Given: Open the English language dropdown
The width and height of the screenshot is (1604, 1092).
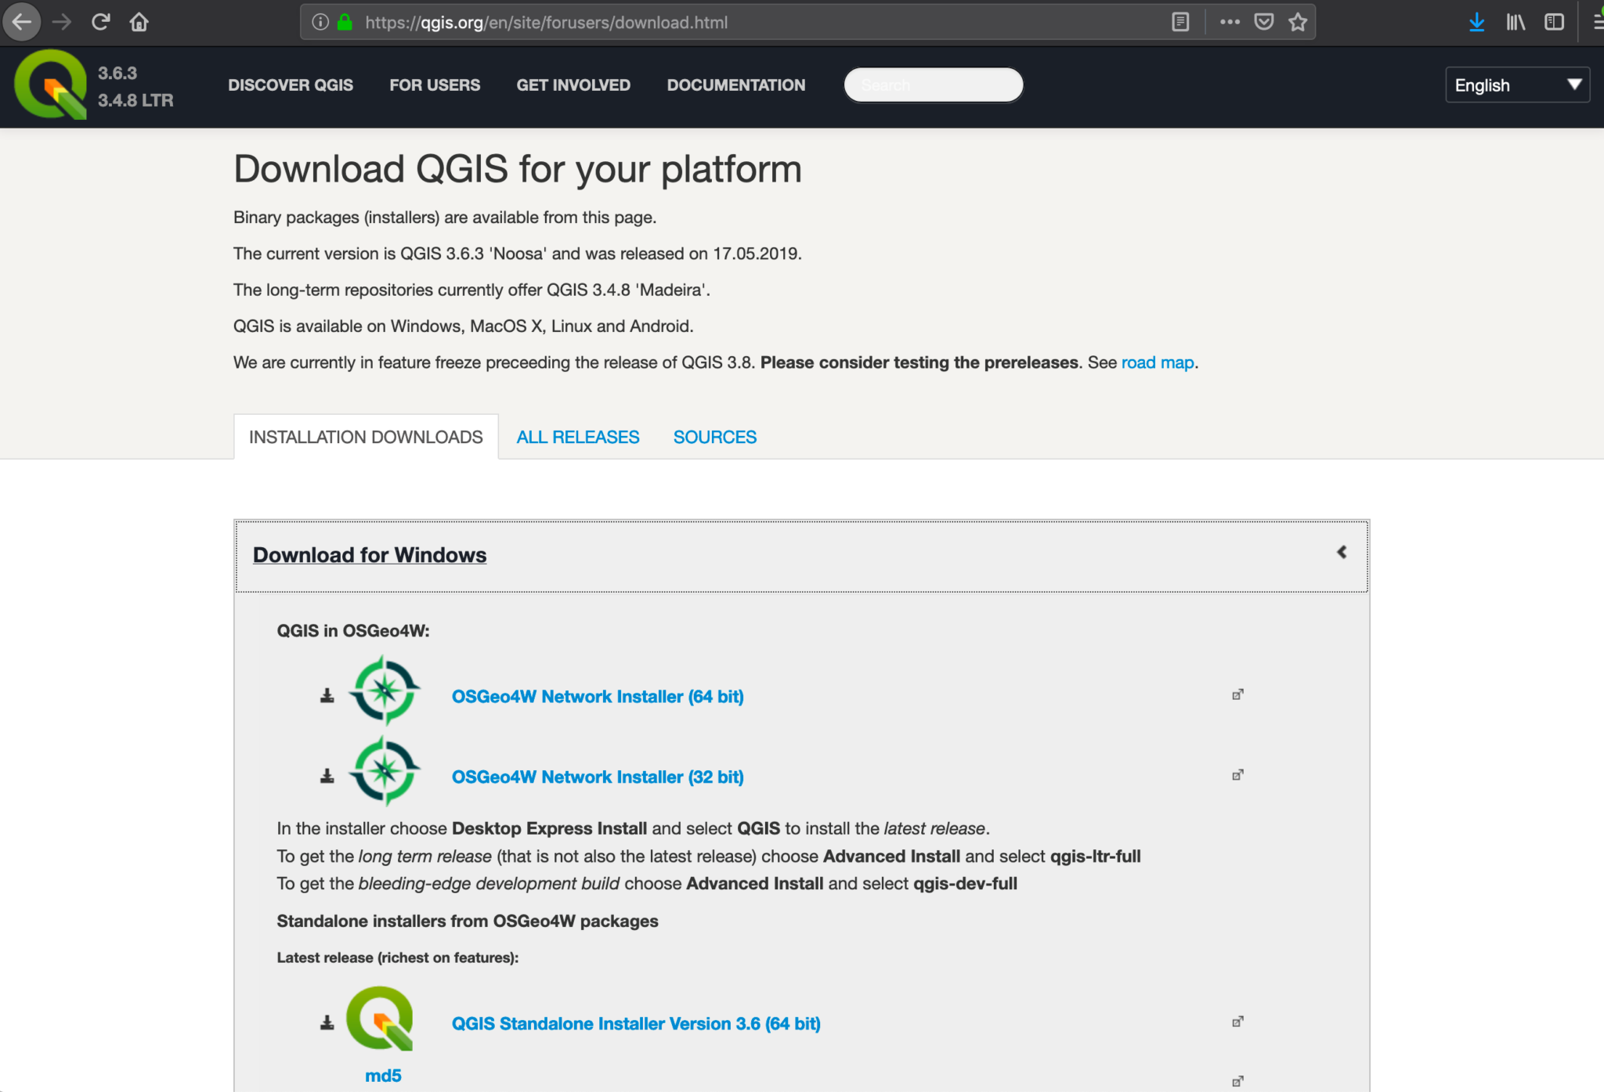Looking at the screenshot, I should pos(1517,85).
